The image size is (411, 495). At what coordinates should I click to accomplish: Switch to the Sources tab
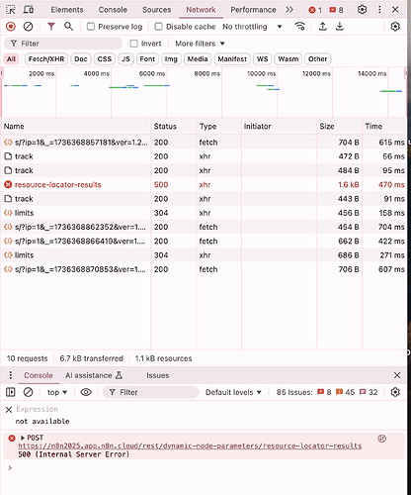pyautogui.click(x=156, y=10)
